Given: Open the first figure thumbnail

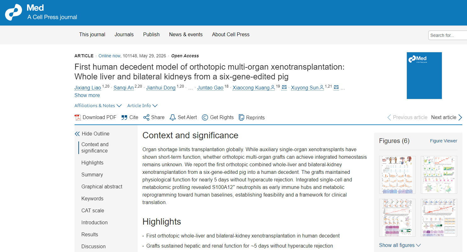Looking at the screenshot, I should 397,175.
